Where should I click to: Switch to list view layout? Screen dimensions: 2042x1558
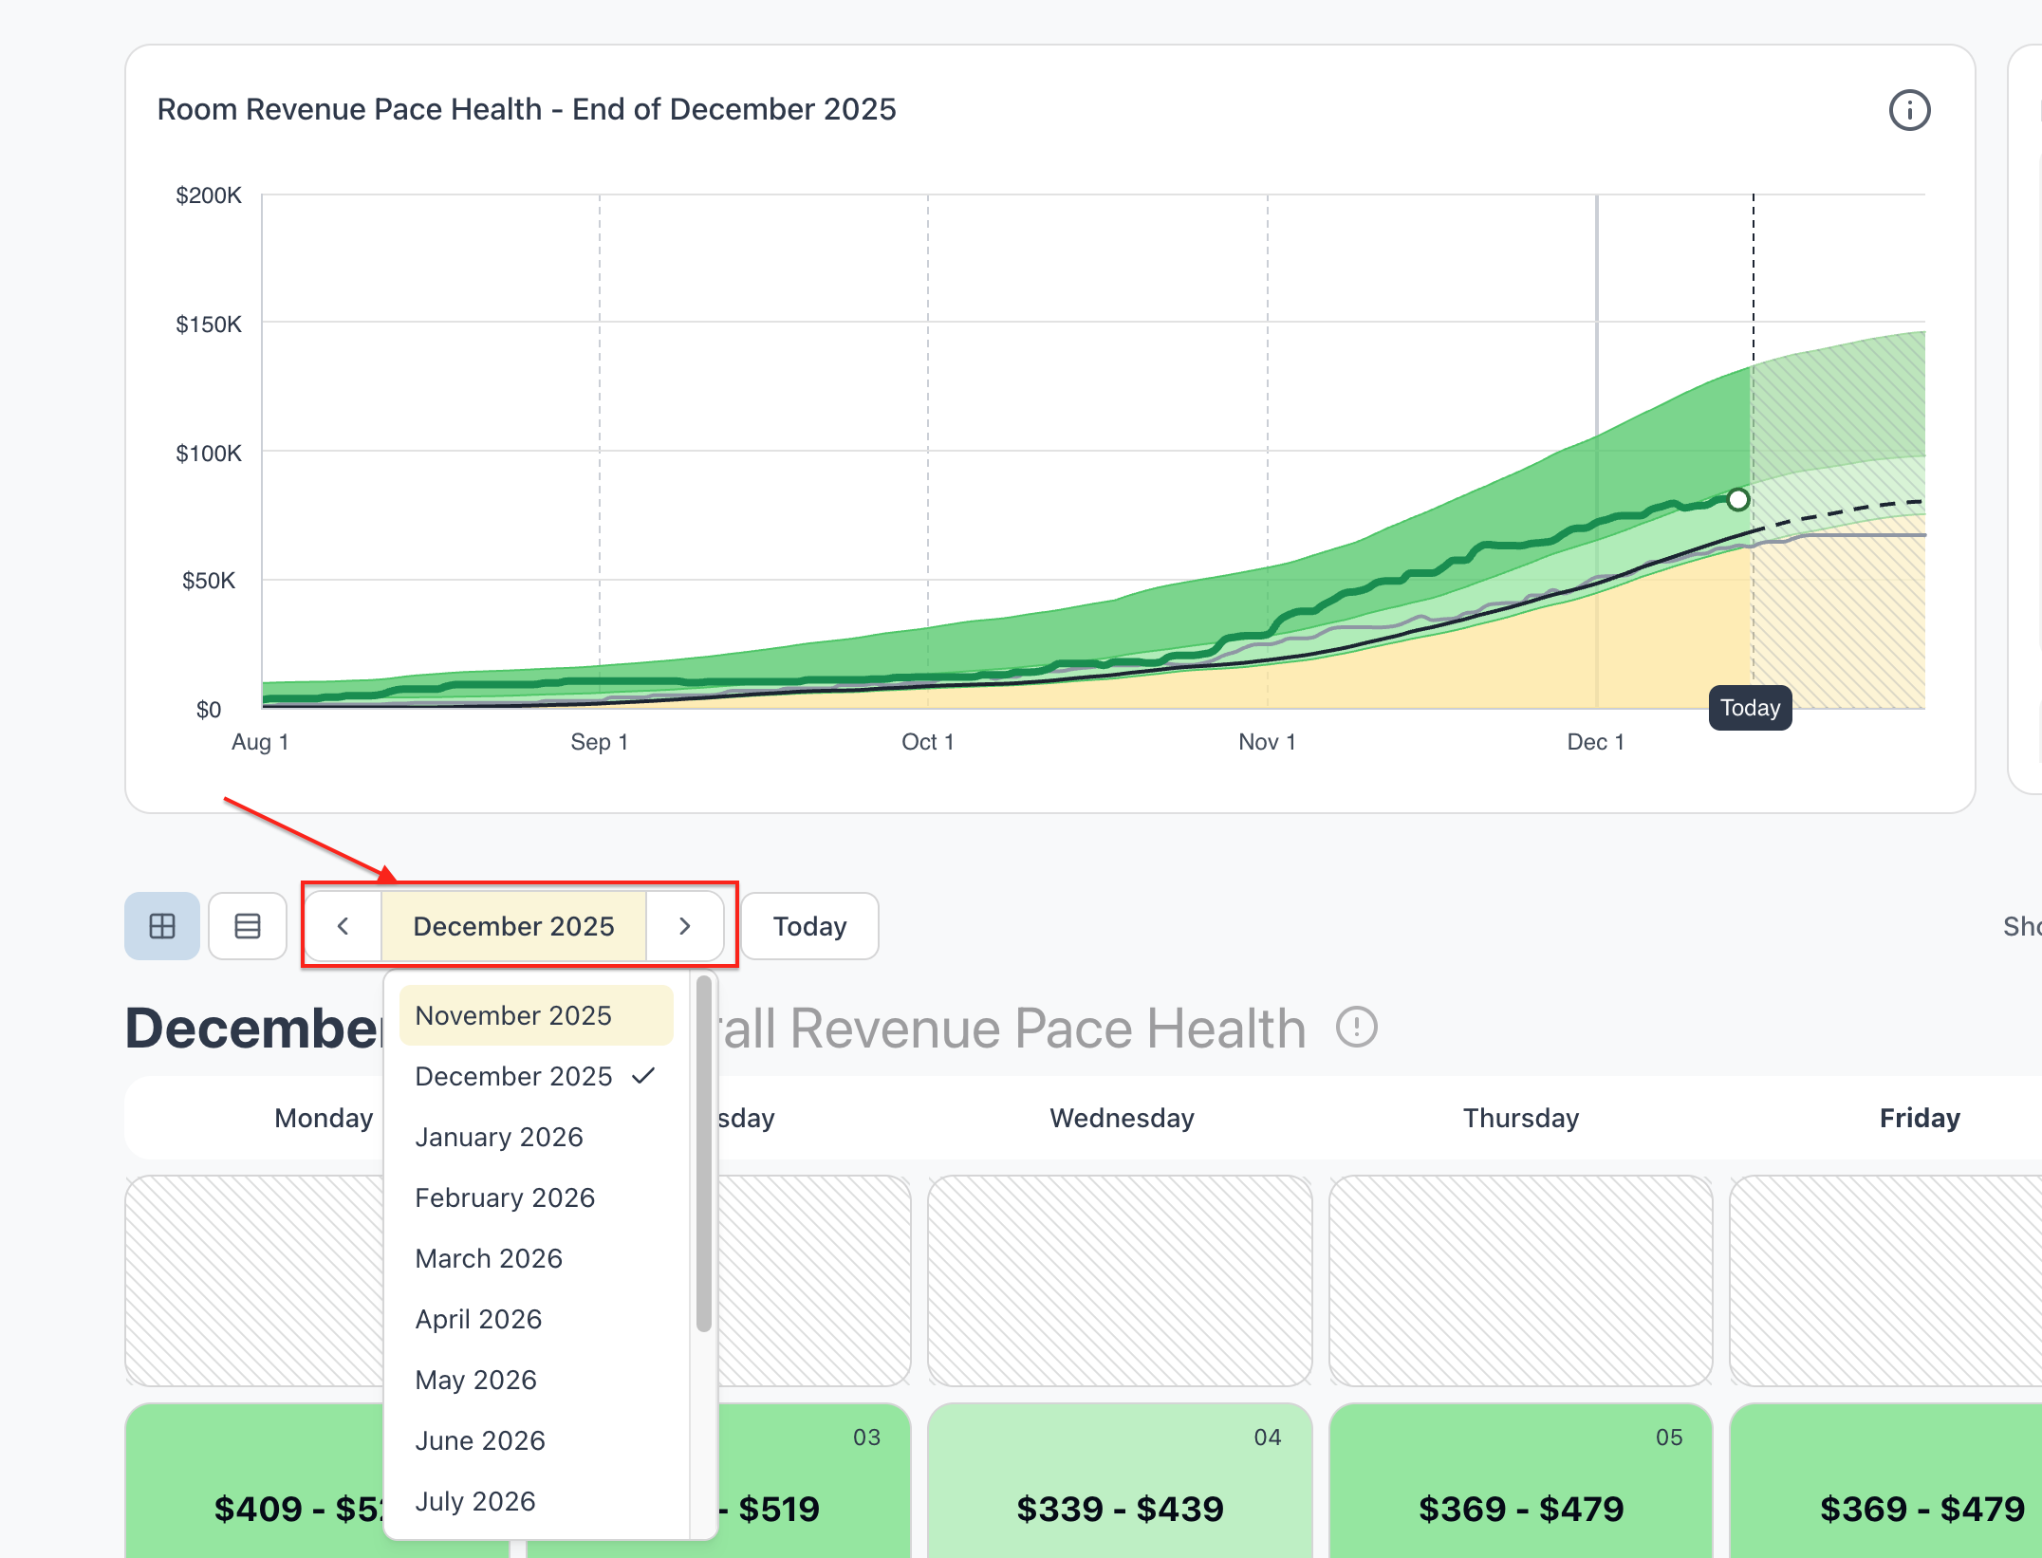coord(248,926)
